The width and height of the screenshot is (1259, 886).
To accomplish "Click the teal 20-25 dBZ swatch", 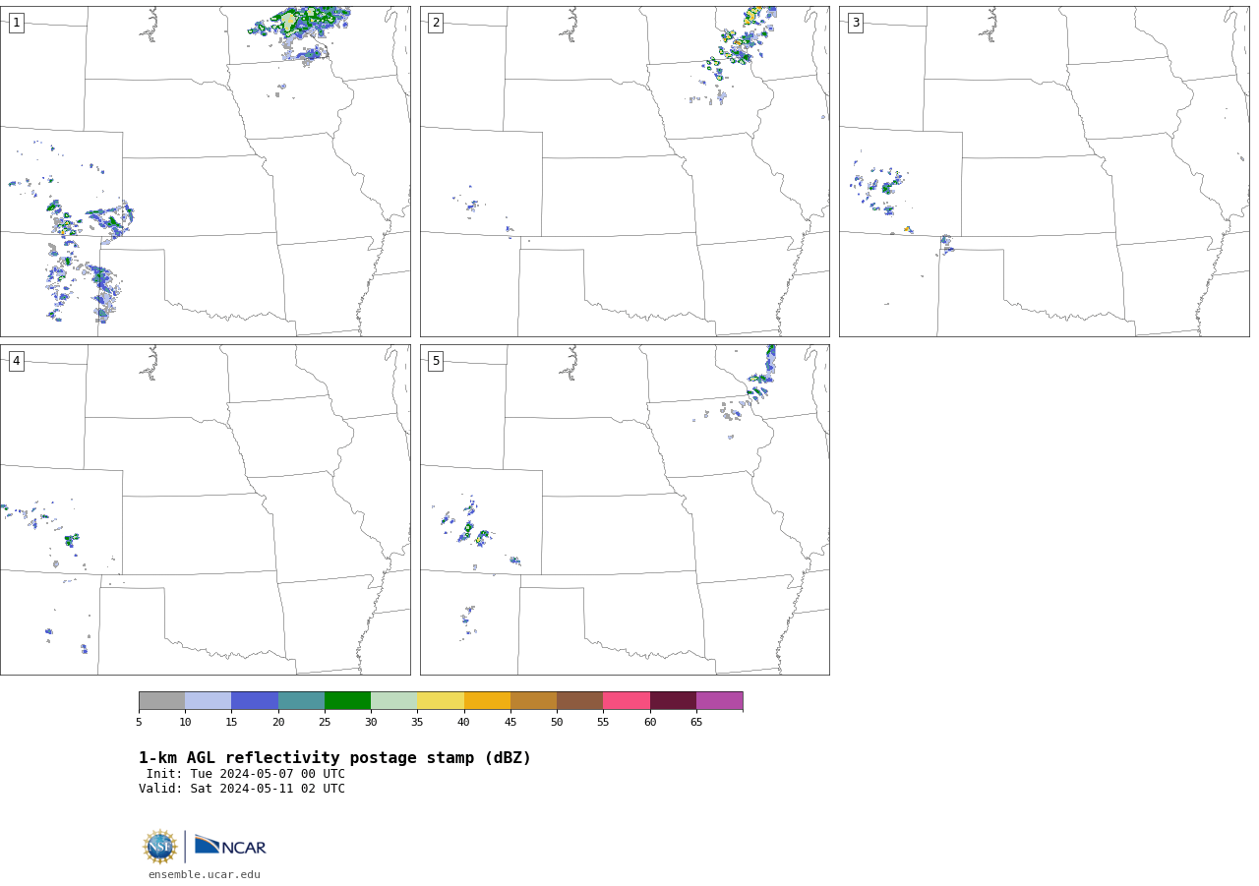I will coord(301,700).
